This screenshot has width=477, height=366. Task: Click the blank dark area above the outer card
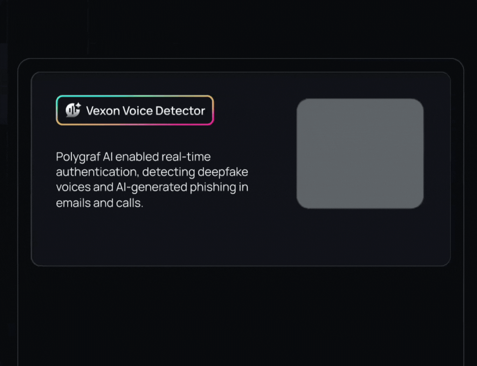coord(238,29)
